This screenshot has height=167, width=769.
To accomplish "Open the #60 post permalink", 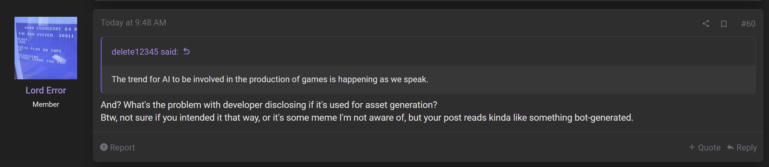I will click(x=748, y=24).
